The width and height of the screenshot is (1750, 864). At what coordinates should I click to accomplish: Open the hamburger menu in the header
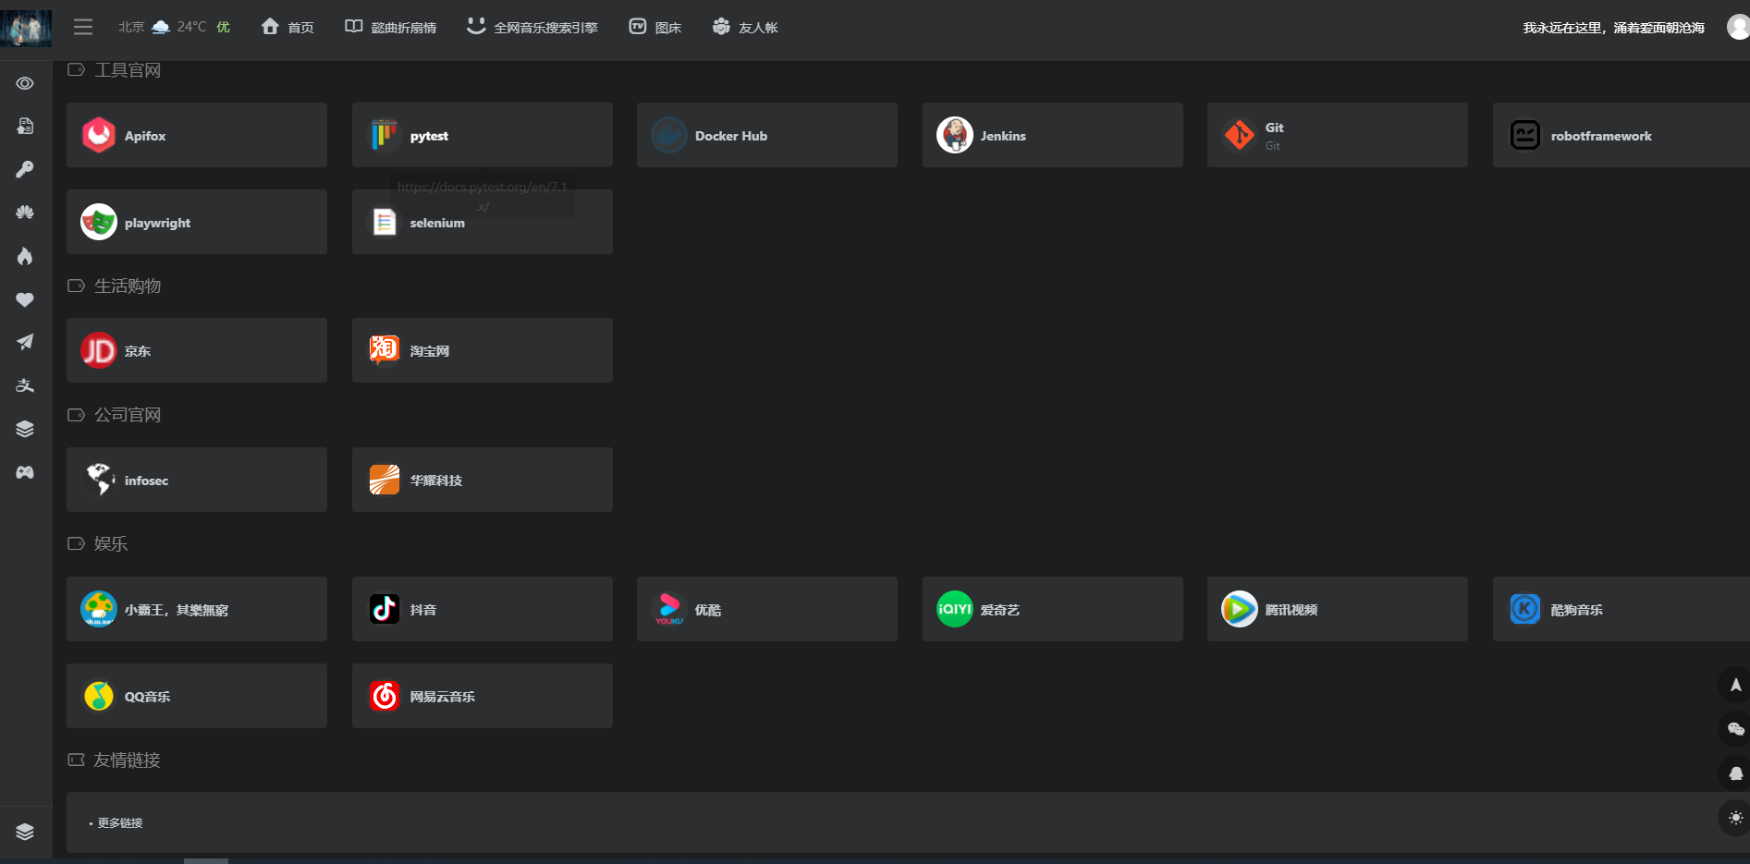[83, 27]
